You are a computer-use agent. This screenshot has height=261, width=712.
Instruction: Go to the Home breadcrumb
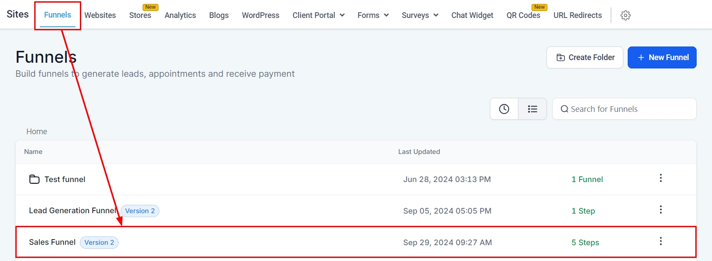pos(36,132)
